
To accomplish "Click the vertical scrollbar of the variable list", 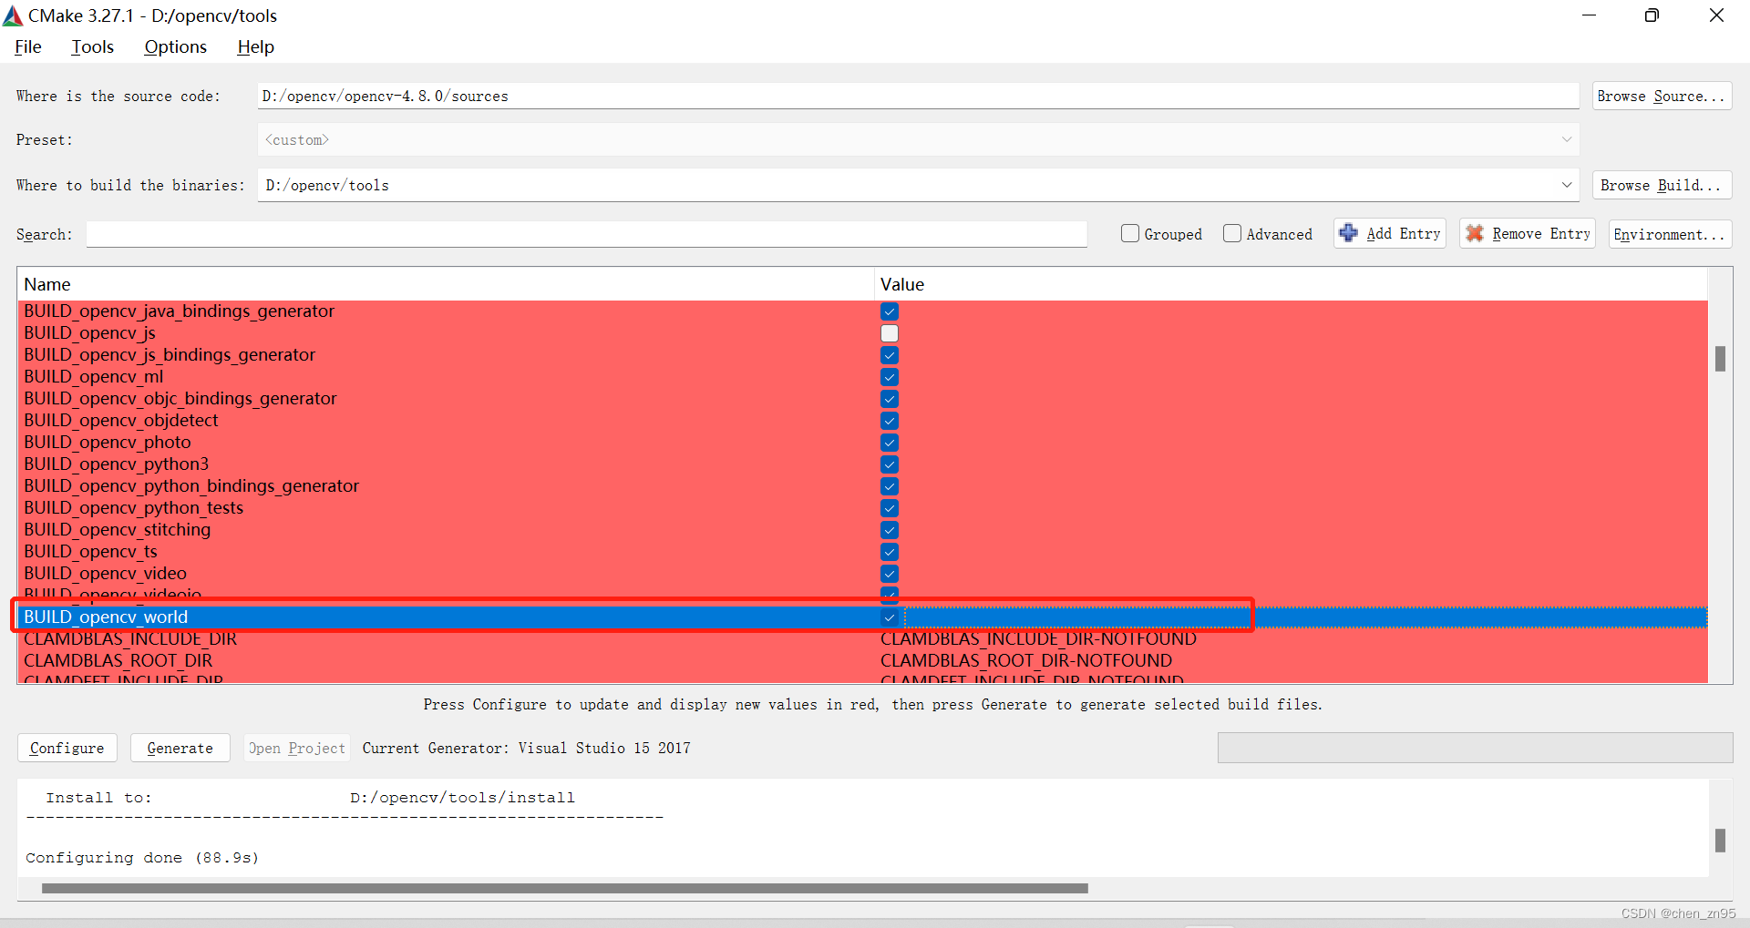I will [1720, 359].
